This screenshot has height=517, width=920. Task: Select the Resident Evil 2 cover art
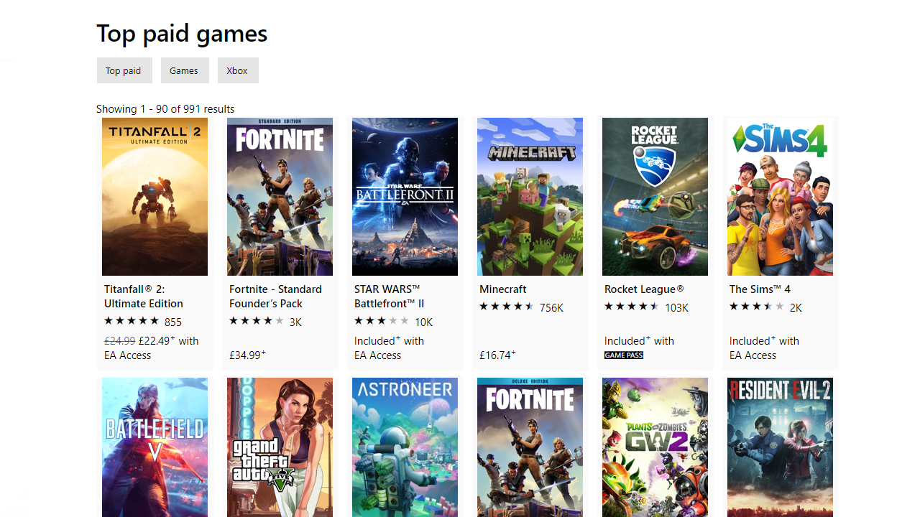coord(780,447)
